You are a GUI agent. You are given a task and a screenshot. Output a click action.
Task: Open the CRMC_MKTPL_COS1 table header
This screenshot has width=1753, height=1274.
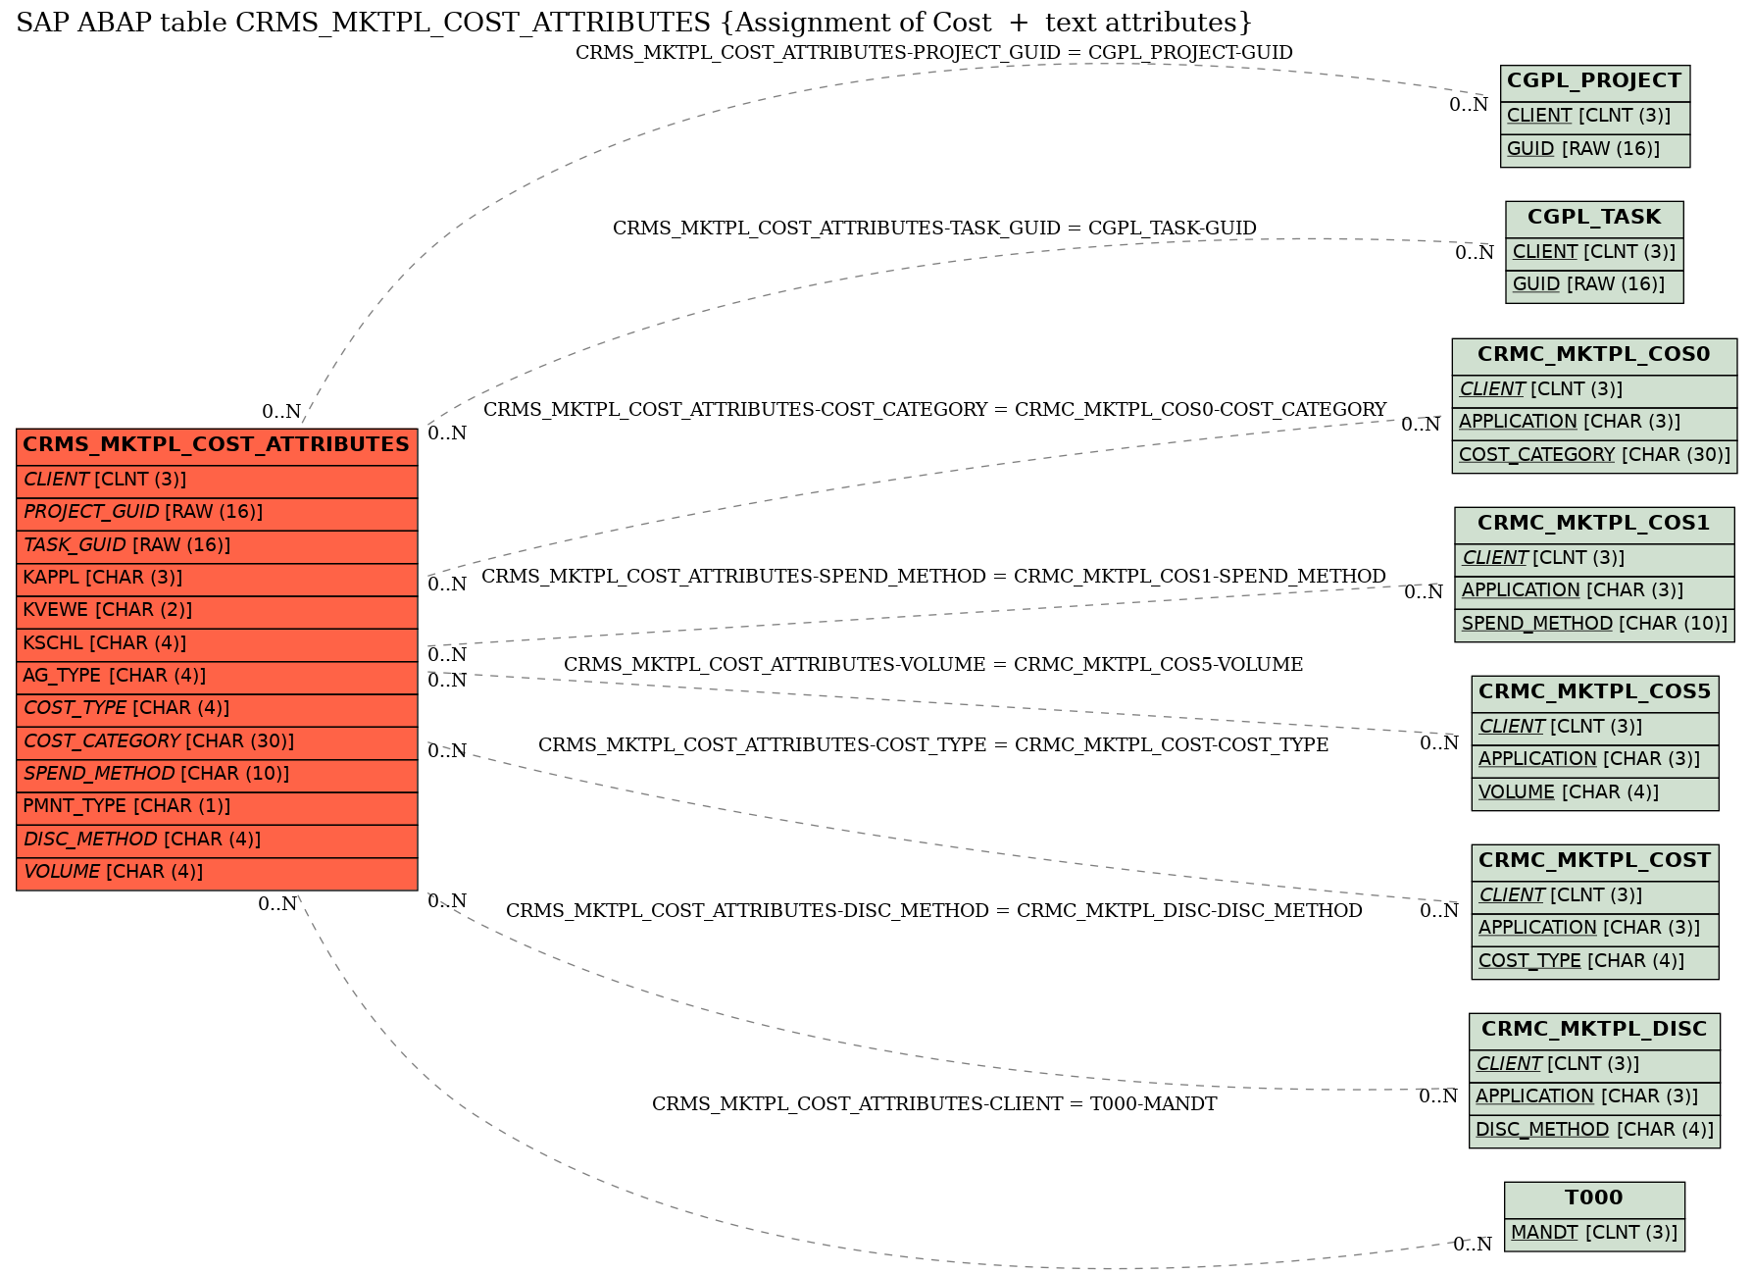point(1595,525)
